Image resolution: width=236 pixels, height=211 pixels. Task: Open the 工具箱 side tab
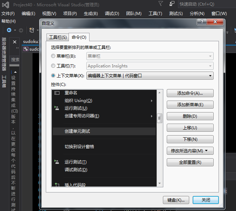[x=4, y=81]
